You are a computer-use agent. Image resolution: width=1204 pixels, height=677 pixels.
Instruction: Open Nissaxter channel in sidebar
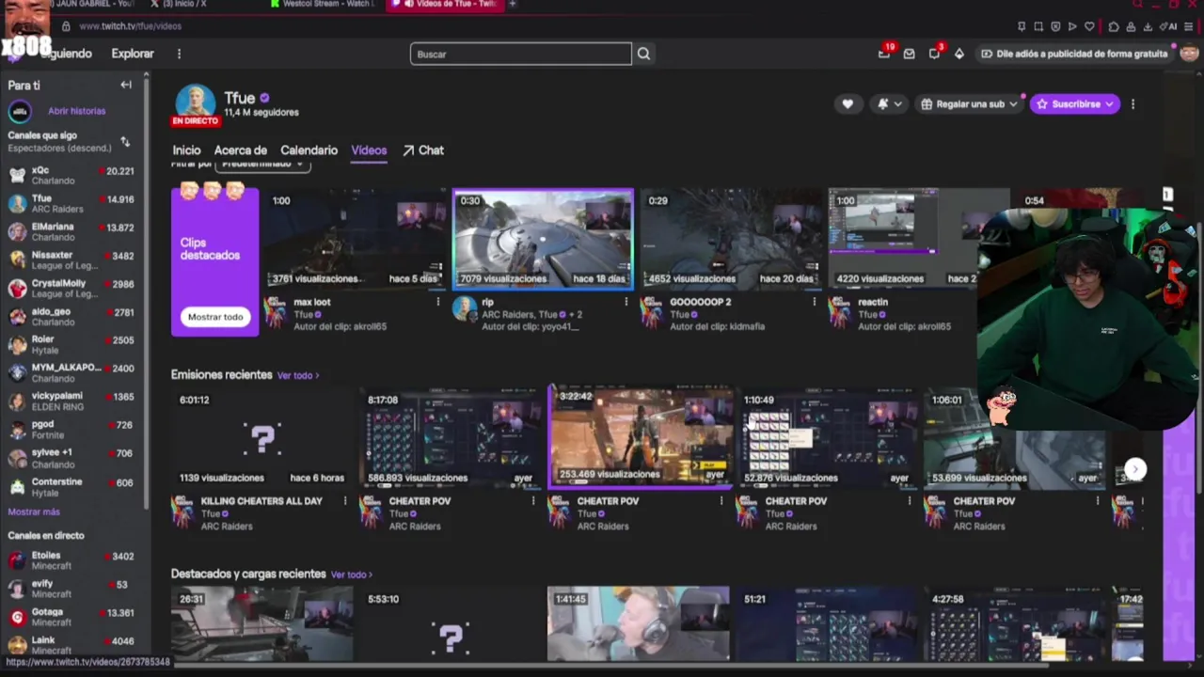tap(71, 260)
